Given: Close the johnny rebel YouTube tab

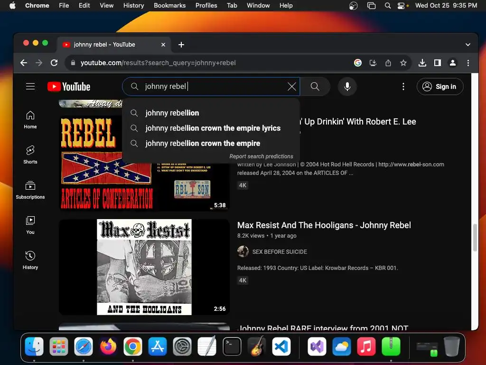Looking at the screenshot, I should pyautogui.click(x=163, y=45).
